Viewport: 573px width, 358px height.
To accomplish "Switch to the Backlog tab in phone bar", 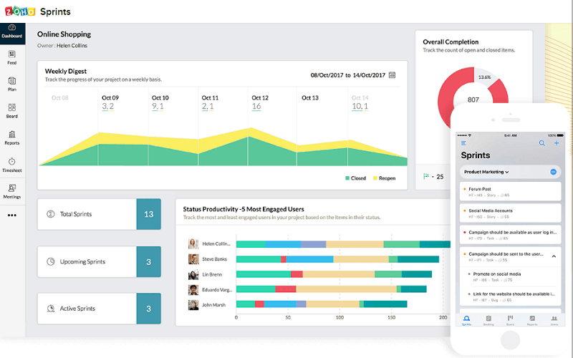I will click(488, 320).
